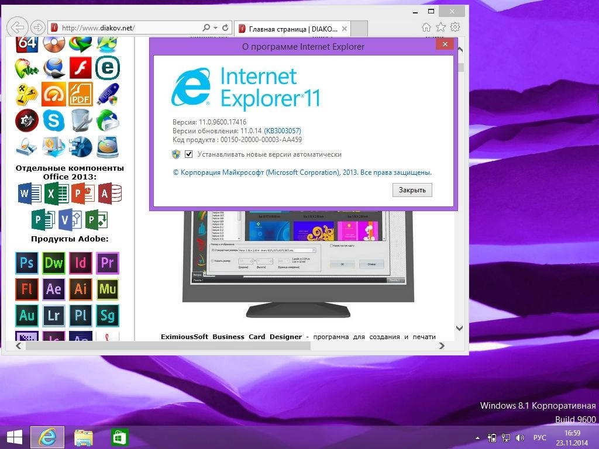Click the Adobe Premiere Pr icon
Screen dimensions: 599x449
click(x=108, y=263)
